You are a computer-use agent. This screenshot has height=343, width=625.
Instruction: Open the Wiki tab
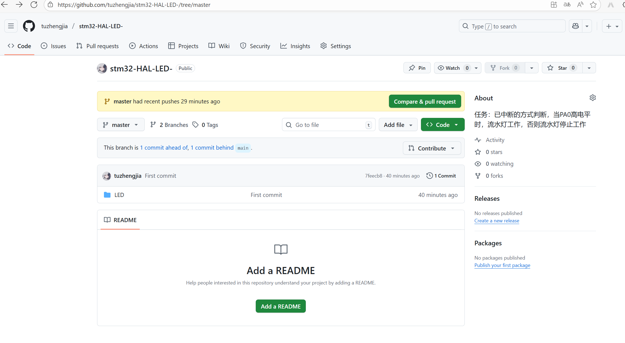219,46
